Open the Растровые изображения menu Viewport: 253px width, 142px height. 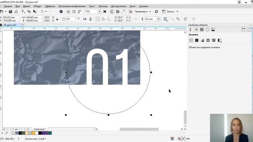click(x=72, y=6)
